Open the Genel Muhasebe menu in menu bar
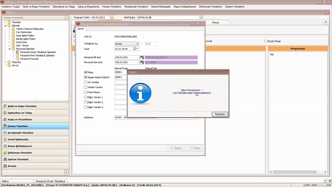The height and width of the screenshot is (187, 332). [x=161, y=6]
